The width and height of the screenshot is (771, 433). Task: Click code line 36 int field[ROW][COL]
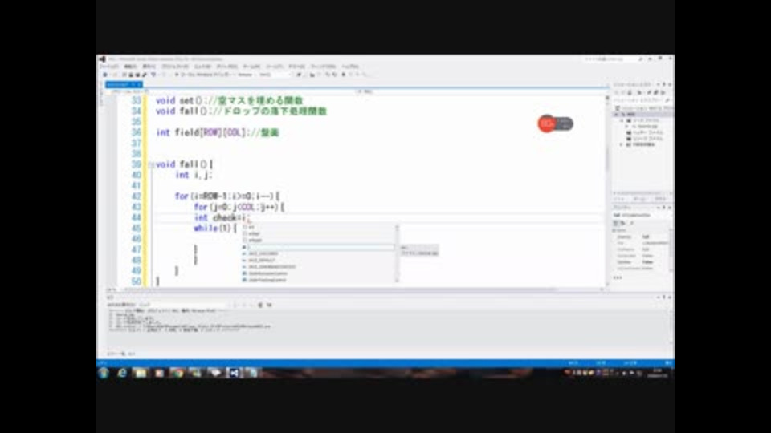coord(218,132)
